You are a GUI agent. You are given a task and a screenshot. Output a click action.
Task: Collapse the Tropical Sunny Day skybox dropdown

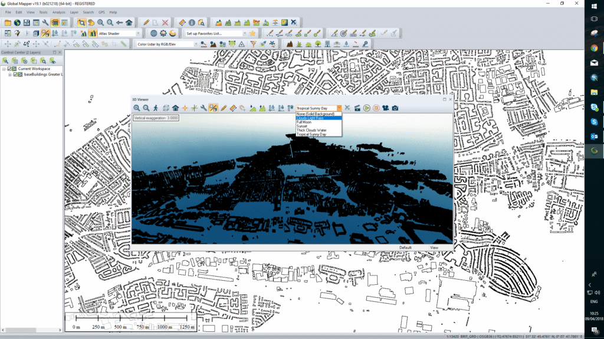[x=339, y=108]
